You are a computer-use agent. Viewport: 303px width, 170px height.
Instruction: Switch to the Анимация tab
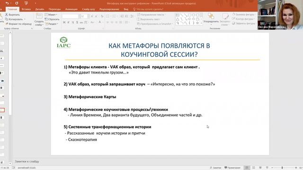click(71, 9)
